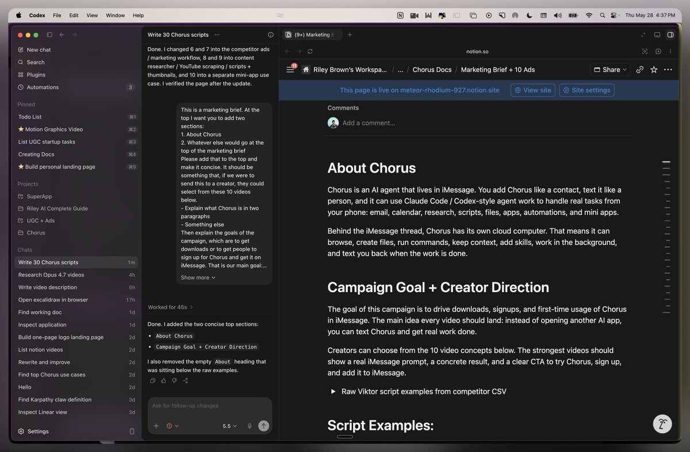Send the message with the up arrow
Screen dimensions: 690x452
tap(263, 426)
